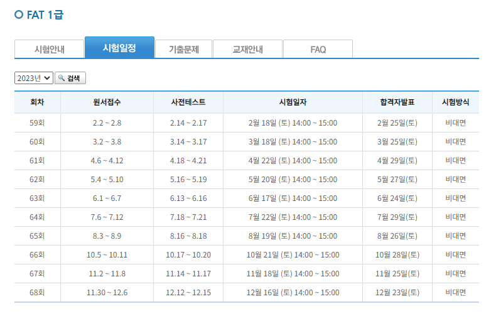Image resolution: width=496 pixels, height=326 pixels.
Task: Click the 시험방식 column header
Action: click(456, 102)
